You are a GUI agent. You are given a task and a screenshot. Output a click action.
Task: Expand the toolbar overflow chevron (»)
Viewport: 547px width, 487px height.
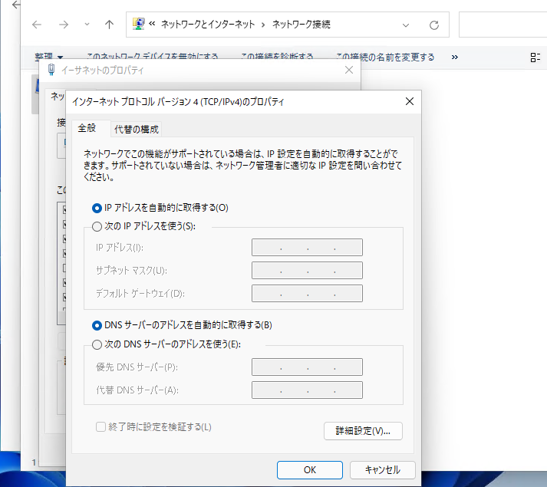pyautogui.click(x=455, y=58)
